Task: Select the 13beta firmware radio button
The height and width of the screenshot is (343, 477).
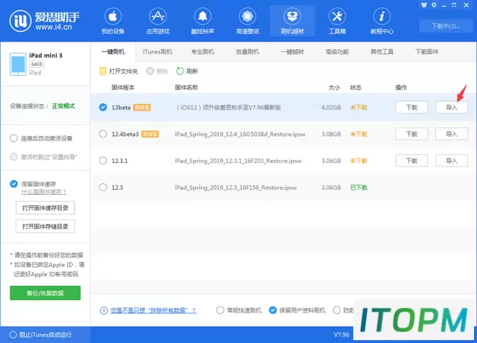Action: point(103,107)
